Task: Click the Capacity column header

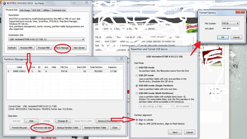Action: point(112,67)
